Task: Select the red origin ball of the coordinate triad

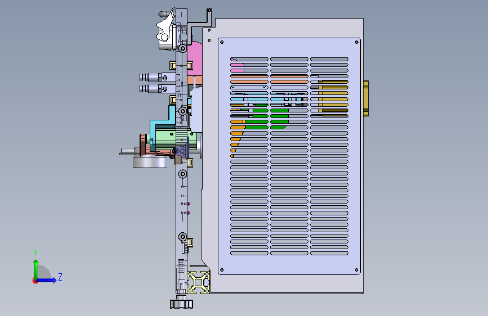Action: 35,281
